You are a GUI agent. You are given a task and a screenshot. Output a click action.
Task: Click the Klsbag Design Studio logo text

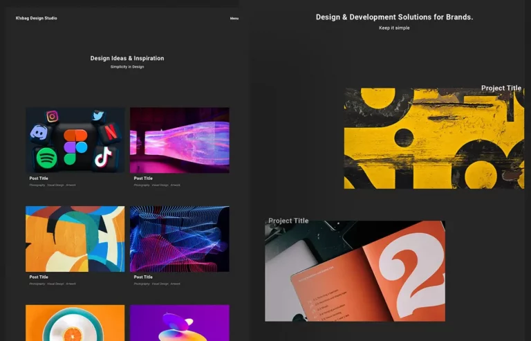[36, 18]
